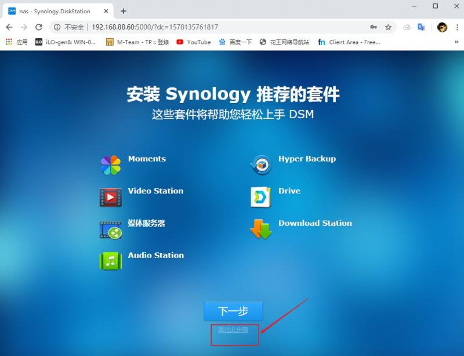Click the 跳过此步骤 skip link

233,330
